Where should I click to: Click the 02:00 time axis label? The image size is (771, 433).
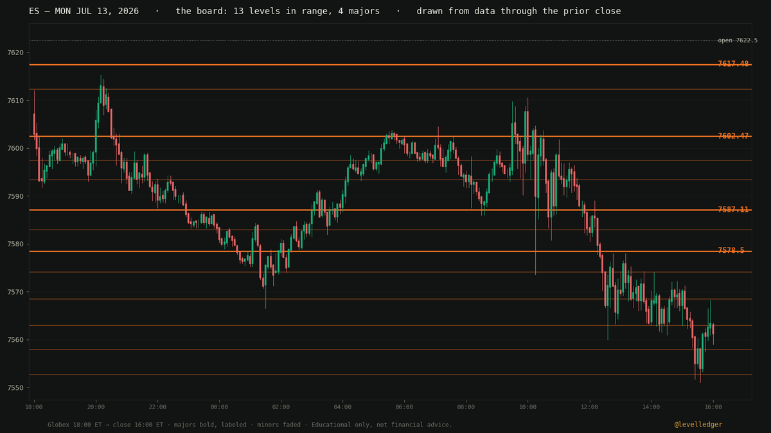pos(281,407)
